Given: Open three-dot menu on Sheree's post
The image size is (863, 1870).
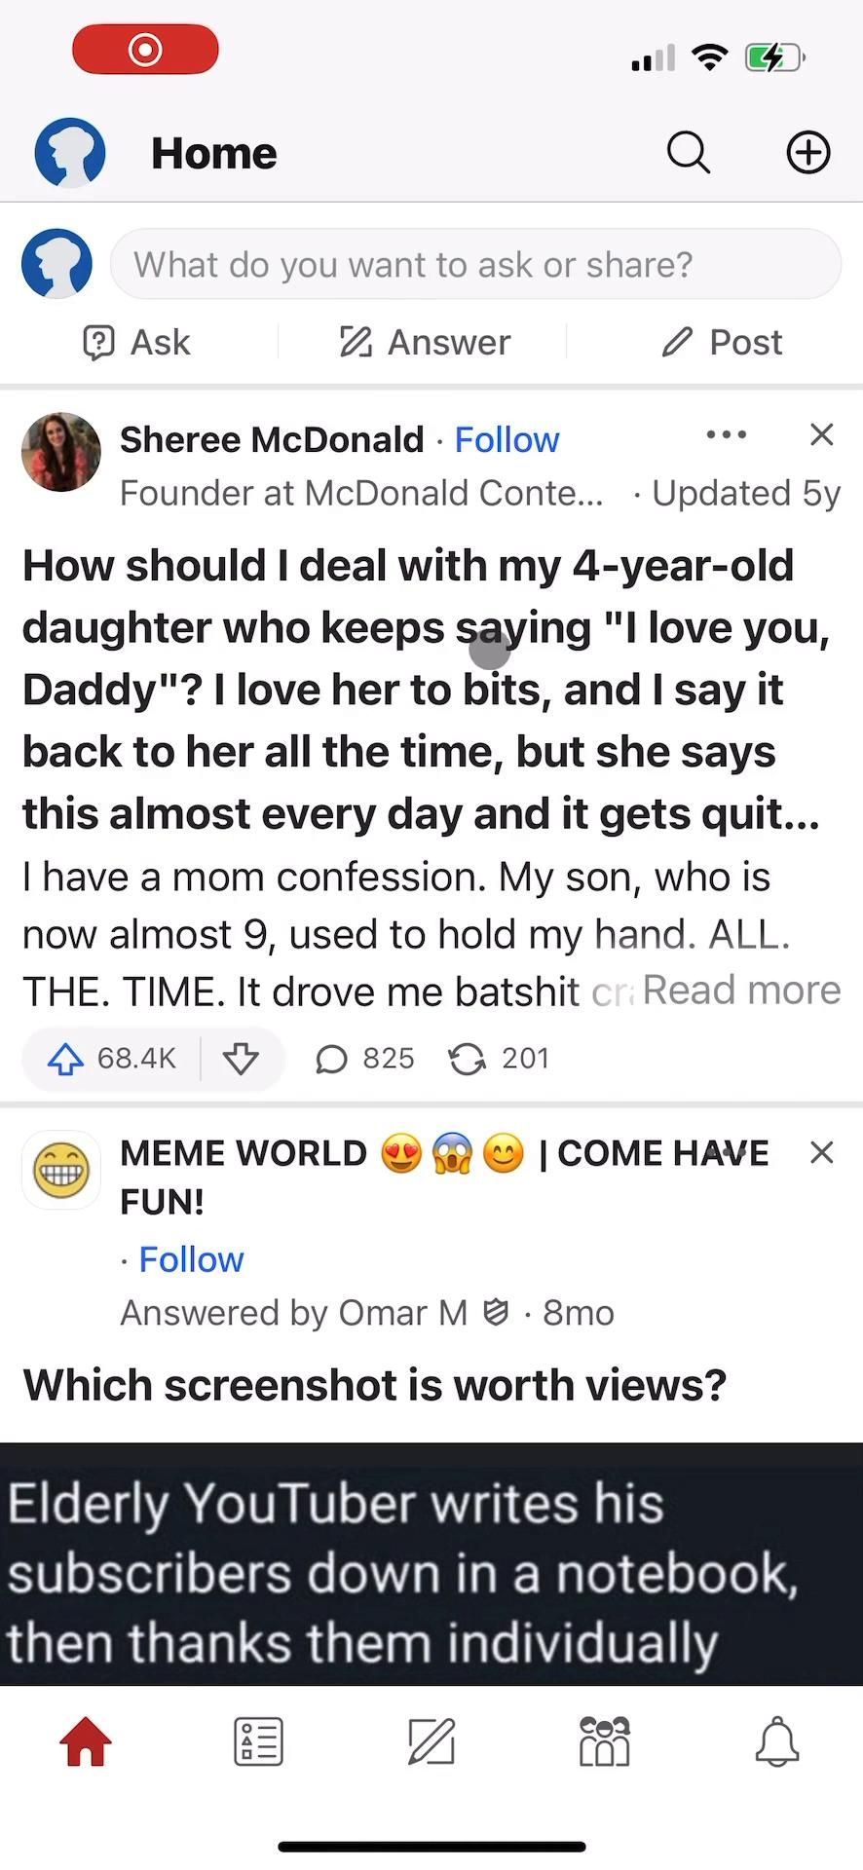Looking at the screenshot, I should coord(726,435).
